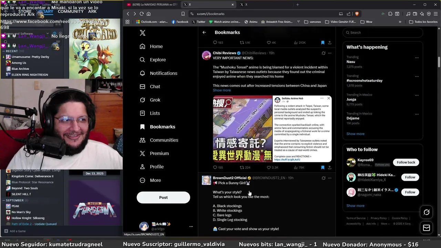Viewport: 441px width, 248px height.
Task: Open options for the Juega trend
Action: coord(417,95)
